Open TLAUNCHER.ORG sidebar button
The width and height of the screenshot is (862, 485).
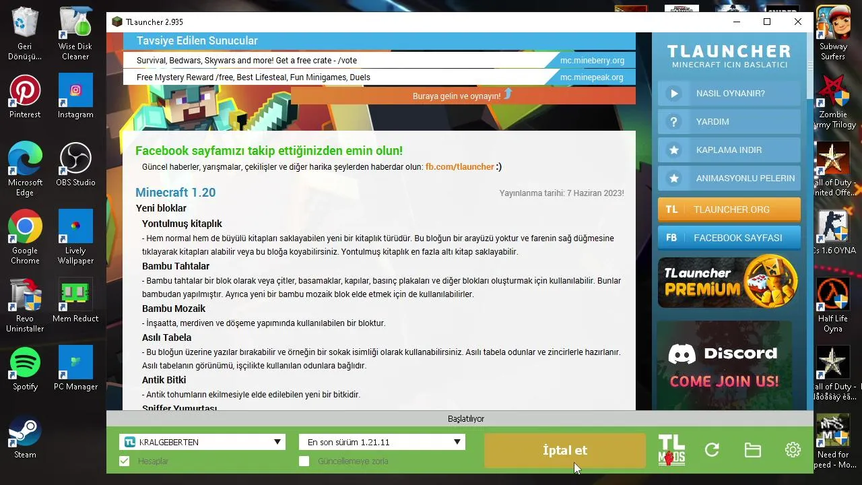[729, 209]
